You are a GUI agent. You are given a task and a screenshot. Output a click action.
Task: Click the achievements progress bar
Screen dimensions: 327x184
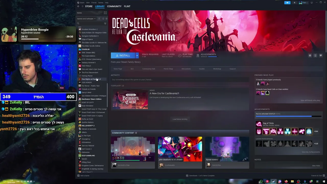coord(289,116)
